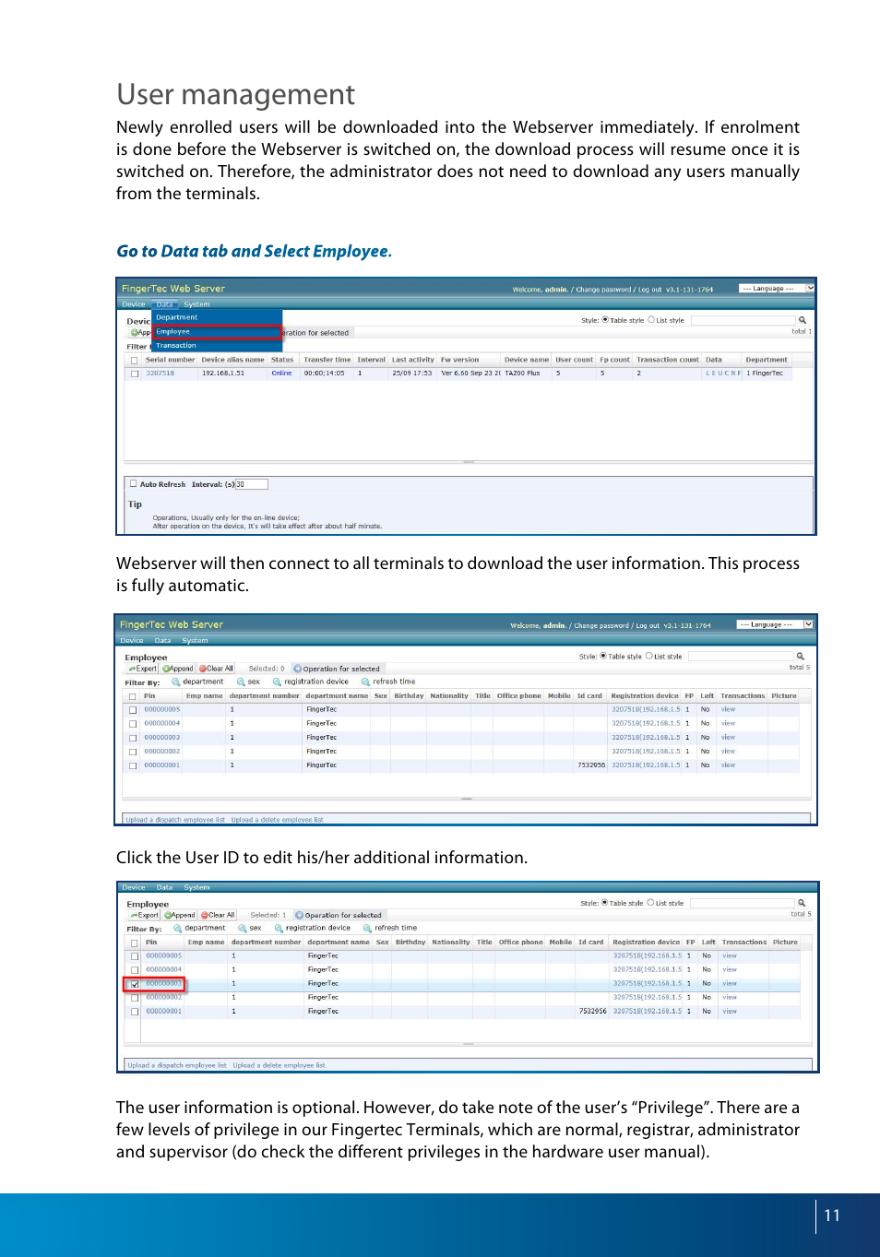Select Table style radio in device list screenshot
Screen dimensions: 880x1257
(x=605, y=320)
